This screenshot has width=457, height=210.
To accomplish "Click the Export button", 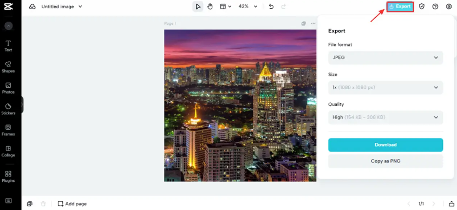I will pyautogui.click(x=400, y=6).
